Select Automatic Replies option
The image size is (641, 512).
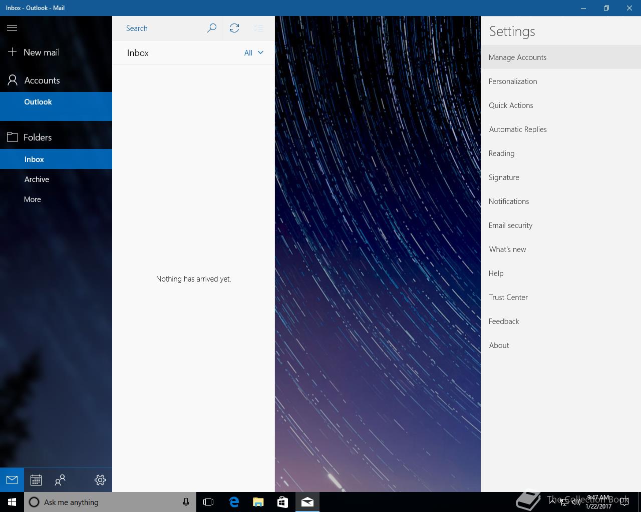tap(518, 129)
